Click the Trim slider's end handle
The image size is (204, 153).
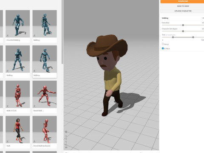pyautogui.click(x=193, y=37)
